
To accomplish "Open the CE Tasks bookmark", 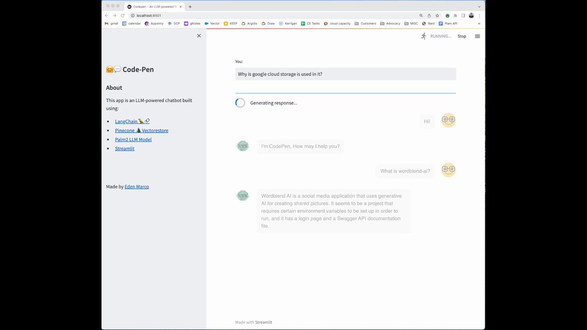I will (310, 23).
